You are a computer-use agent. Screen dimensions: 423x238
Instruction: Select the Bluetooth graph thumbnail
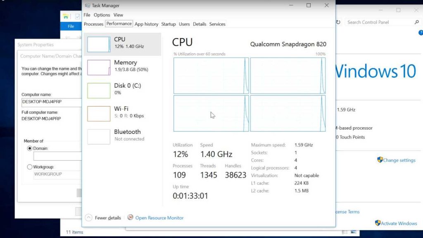pyautogui.click(x=99, y=136)
